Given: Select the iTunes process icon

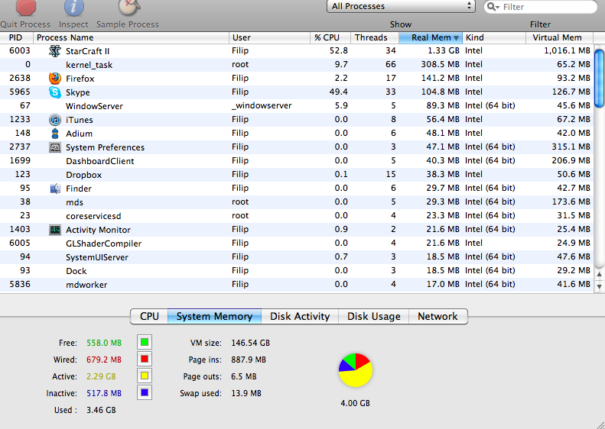Looking at the screenshot, I should click(x=55, y=120).
